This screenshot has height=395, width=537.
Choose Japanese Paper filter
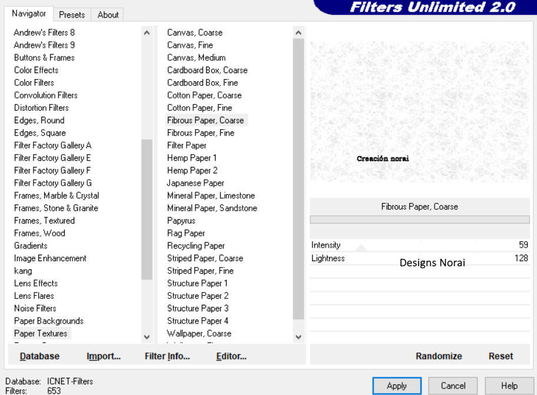tap(195, 183)
